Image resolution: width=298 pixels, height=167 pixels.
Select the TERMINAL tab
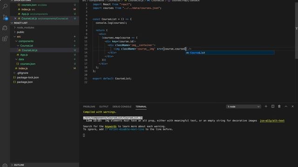141,107
